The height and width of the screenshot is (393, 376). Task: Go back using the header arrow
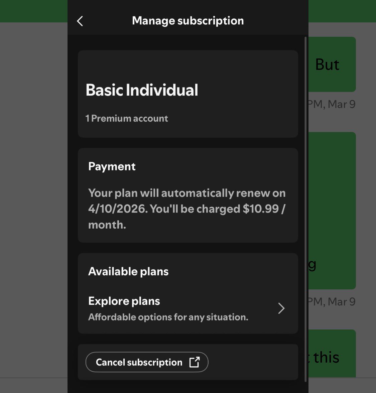click(x=80, y=21)
